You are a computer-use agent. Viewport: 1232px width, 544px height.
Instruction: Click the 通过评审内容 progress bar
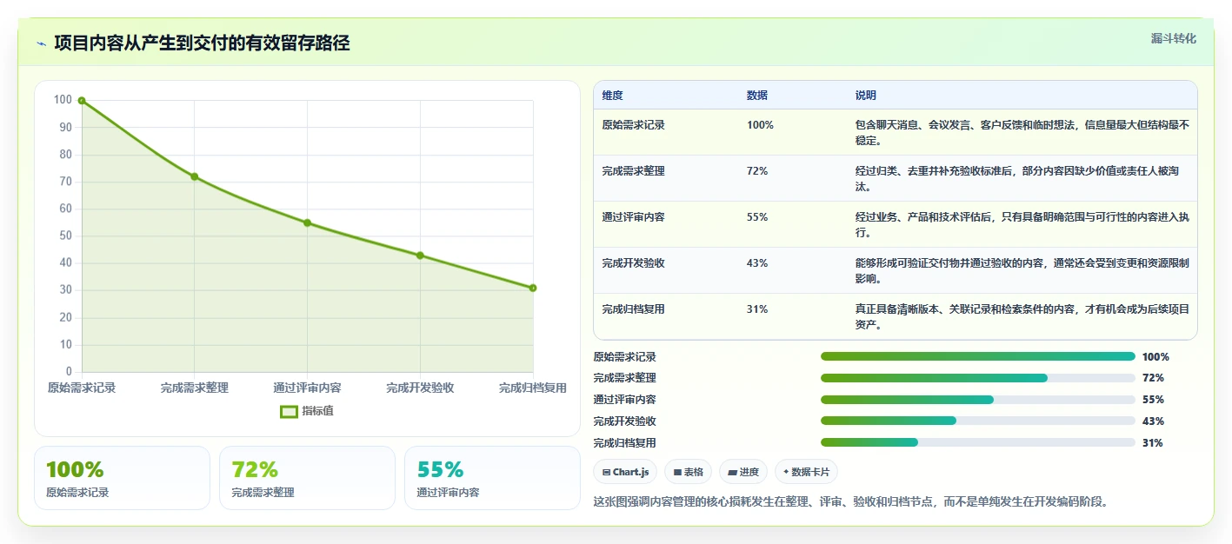pos(978,400)
